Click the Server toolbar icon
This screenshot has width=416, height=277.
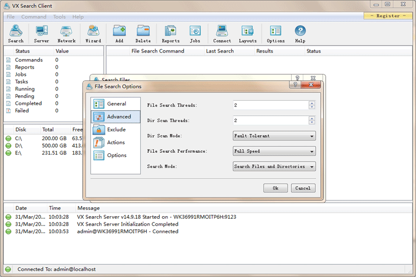(x=42, y=34)
